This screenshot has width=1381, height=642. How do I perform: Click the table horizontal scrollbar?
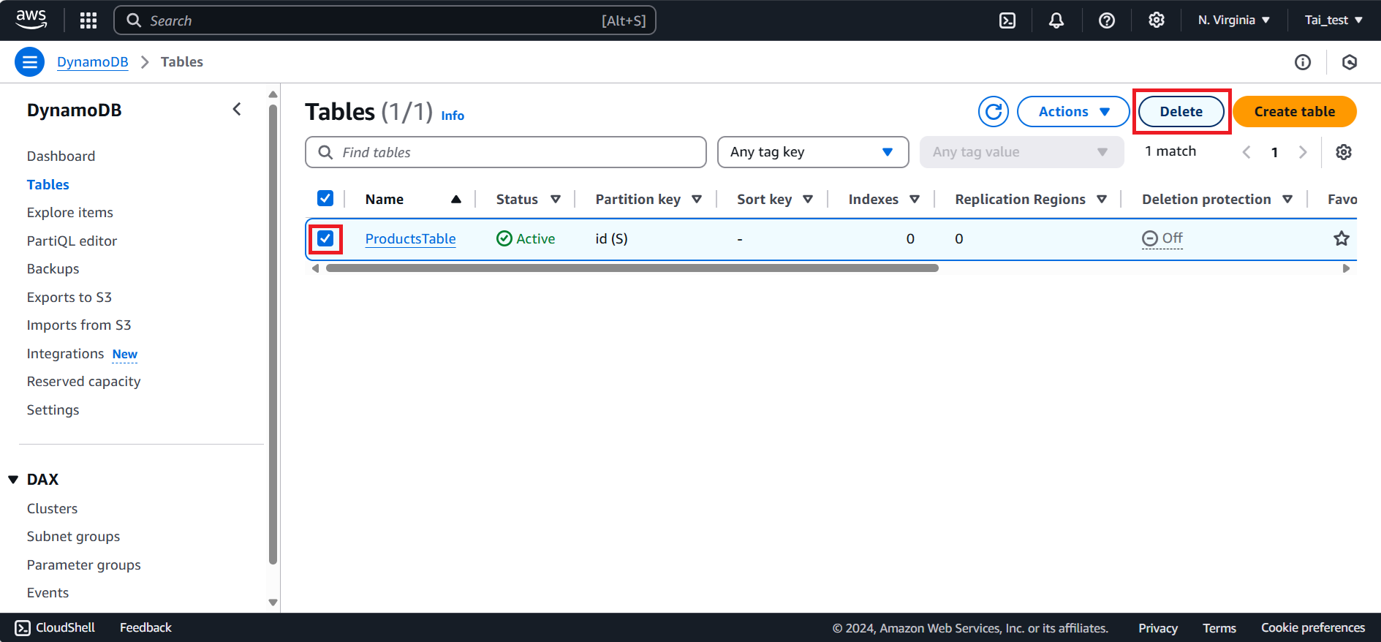pyautogui.click(x=632, y=268)
